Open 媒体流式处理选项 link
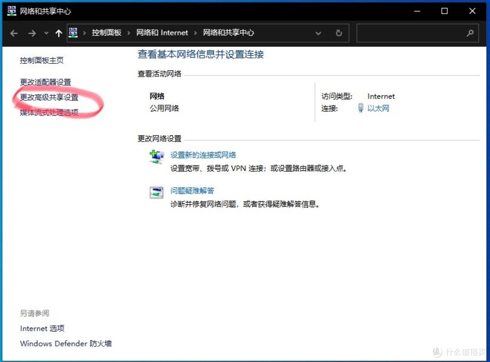This screenshot has width=490, height=362. pyautogui.click(x=49, y=113)
